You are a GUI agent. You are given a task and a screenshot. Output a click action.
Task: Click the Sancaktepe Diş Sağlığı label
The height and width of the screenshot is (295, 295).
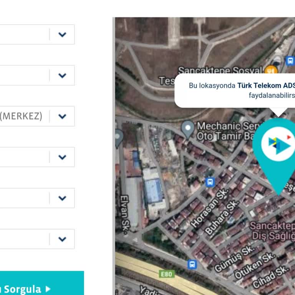coord(272,231)
